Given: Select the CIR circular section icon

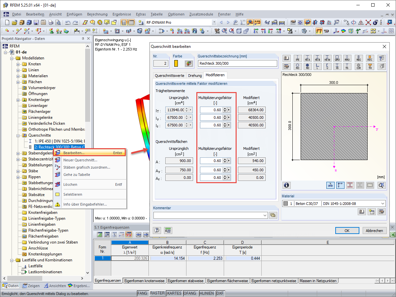Looking at the screenshot, I should 359,66.
